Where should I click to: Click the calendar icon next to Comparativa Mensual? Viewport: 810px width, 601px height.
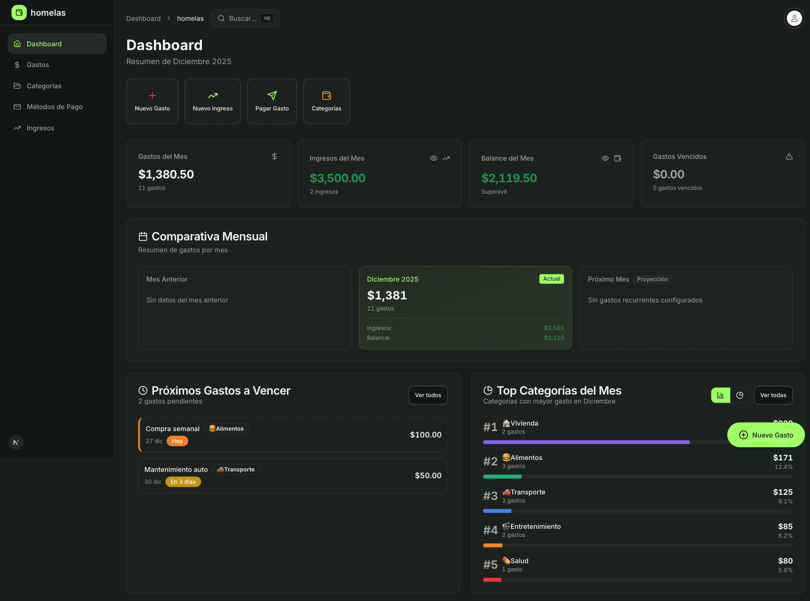coord(143,236)
